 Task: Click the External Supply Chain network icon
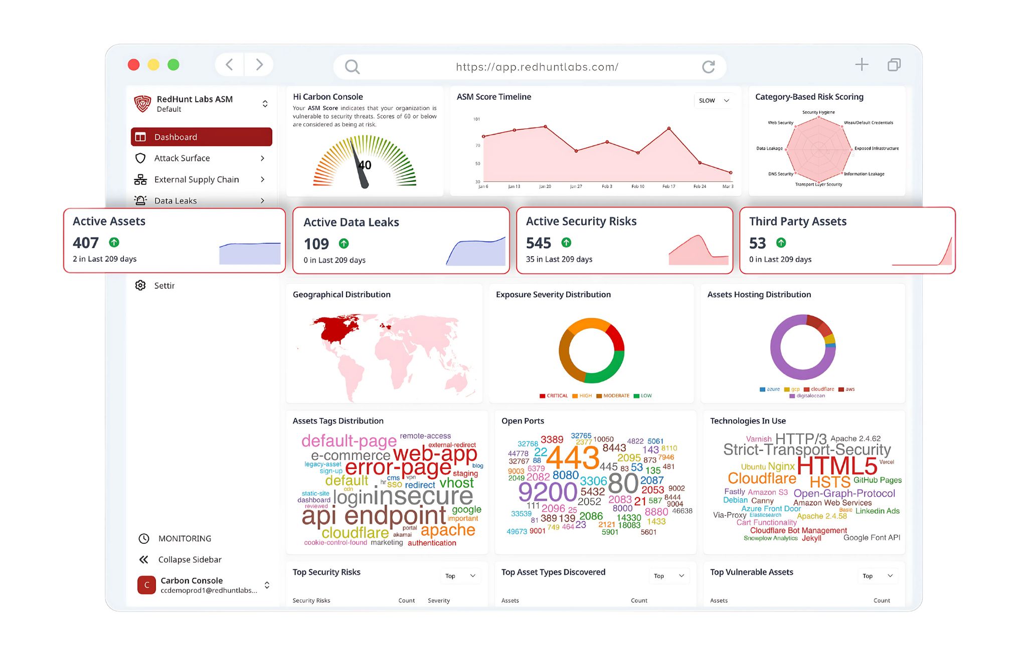pyautogui.click(x=140, y=179)
